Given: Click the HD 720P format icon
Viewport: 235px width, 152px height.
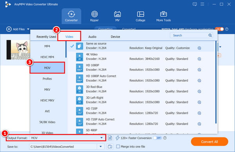Looking at the screenshot, I should (x=80, y=111).
